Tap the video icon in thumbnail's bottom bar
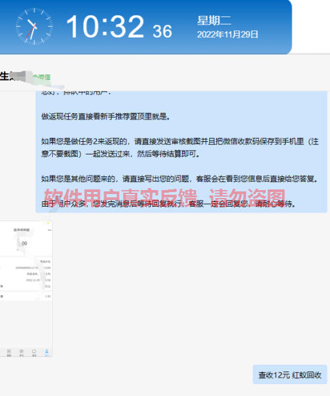Image resolution: width=330 pixels, height=396 pixels. click(9, 352)
